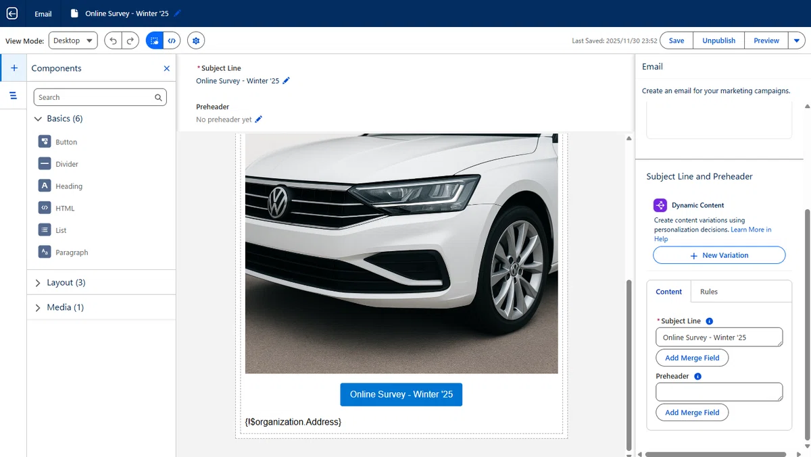811x457 pixels.
Task: Open the structure list tab in sidebar
Action: (x=14, y=96)
